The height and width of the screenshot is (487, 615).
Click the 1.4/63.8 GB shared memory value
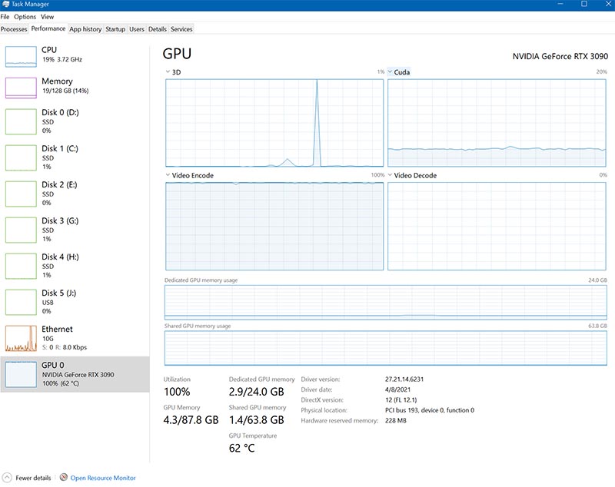(x=256, y=419)
